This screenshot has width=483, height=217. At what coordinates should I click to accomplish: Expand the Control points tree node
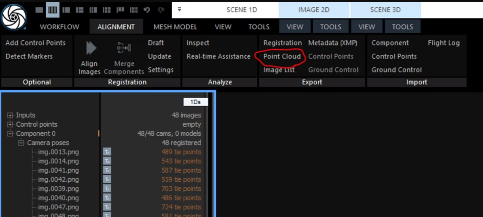[10, 125]
